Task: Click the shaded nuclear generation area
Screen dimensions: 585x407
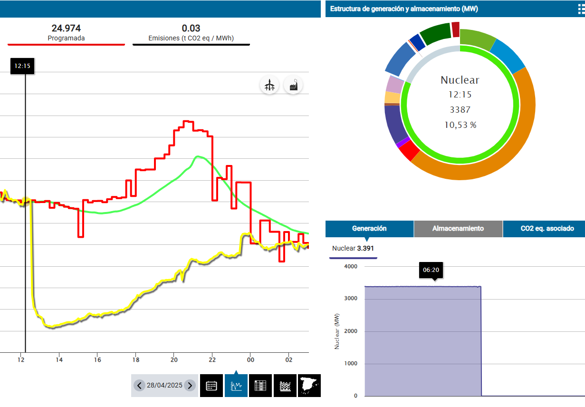Action: 423,341
